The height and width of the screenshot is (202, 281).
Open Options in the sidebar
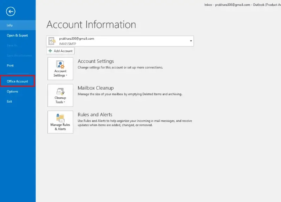tap(12, 91)
